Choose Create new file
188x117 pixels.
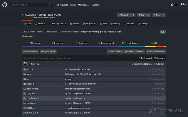pos(115,52)
